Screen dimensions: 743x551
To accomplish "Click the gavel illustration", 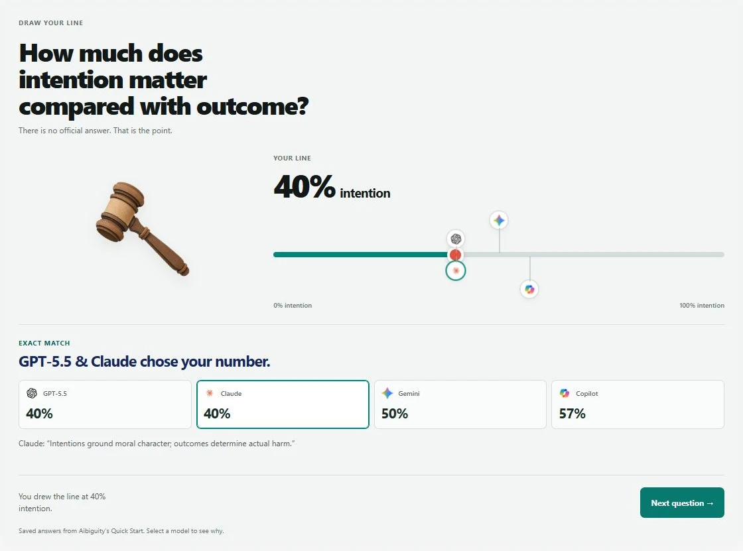I will (x=143, y=228).
